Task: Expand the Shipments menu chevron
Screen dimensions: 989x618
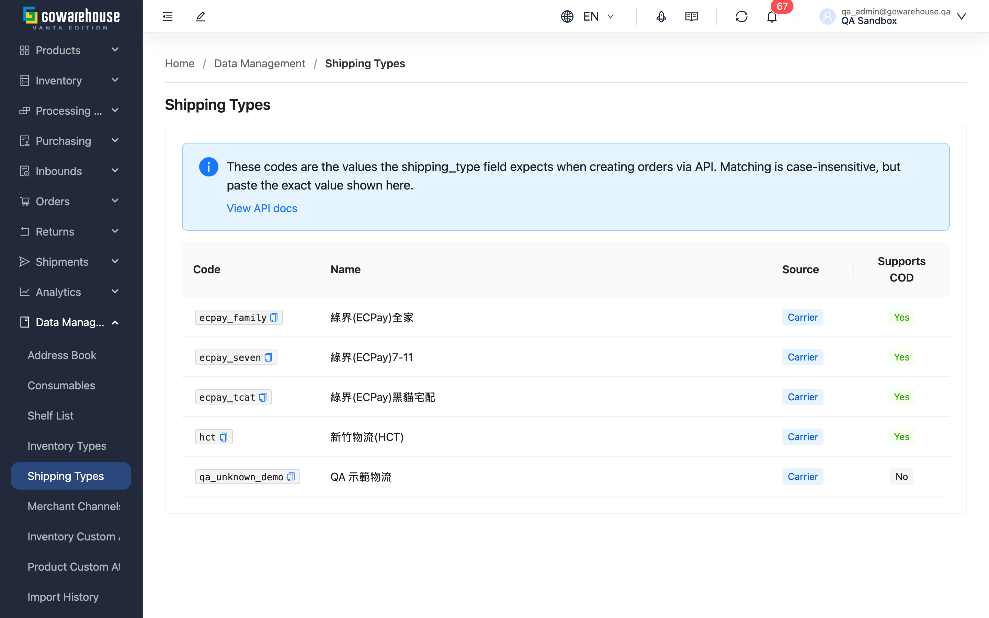Action: click(x=115, y=261)
